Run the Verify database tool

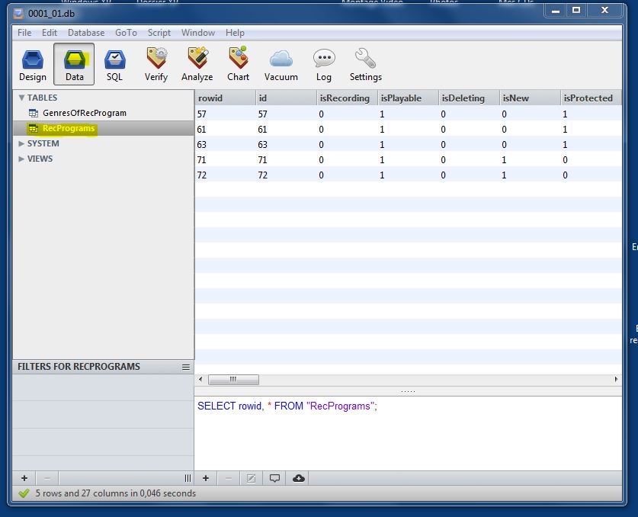156,64
